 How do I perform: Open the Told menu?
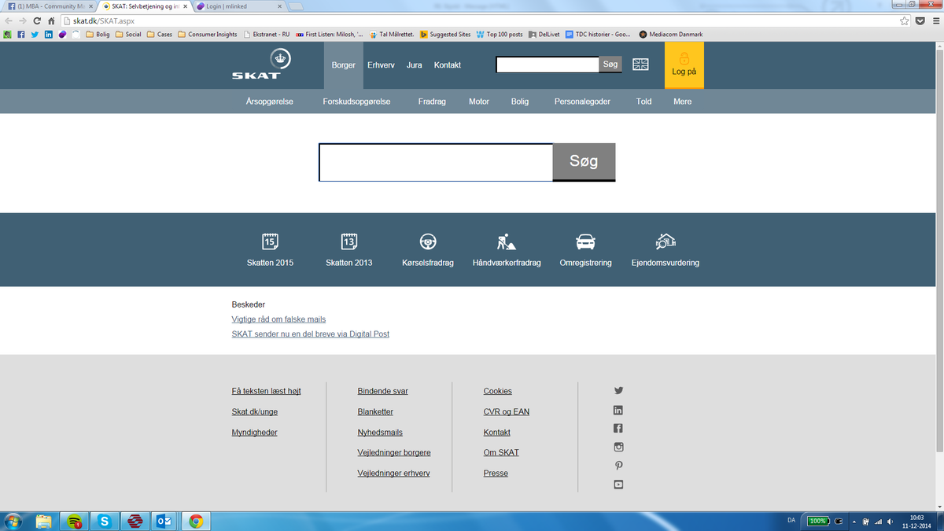[644, 101]
